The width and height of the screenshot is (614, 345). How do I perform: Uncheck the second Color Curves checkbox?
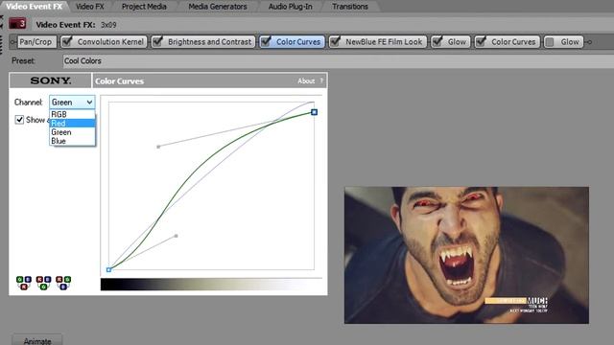click(x=481, y=41)
